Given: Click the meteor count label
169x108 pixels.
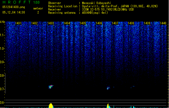Looking at the screenshot, I should (38, 8).
